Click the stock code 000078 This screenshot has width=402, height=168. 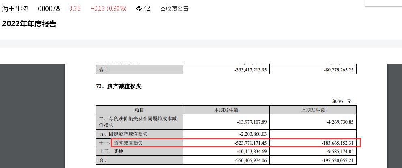(49, 8)
